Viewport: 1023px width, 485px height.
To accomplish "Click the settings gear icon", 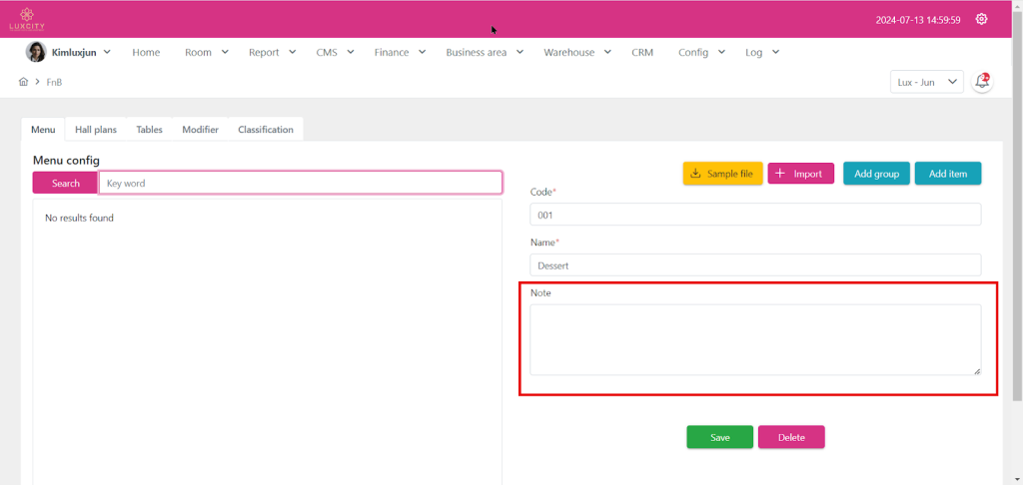I will (981, 19).
